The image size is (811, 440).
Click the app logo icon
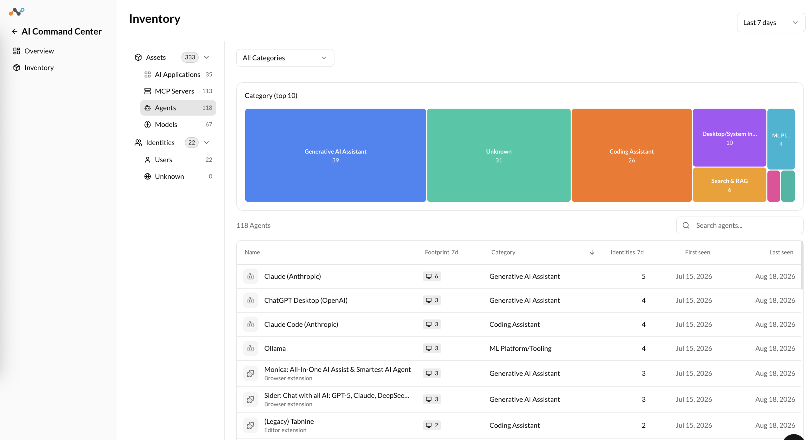[16, 12]
